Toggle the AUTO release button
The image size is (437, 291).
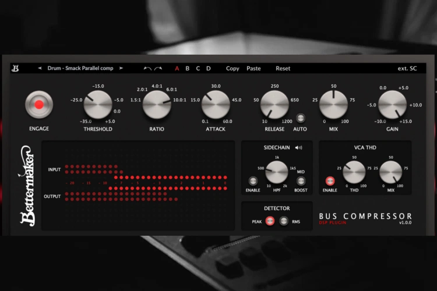(x=300, y=118)
